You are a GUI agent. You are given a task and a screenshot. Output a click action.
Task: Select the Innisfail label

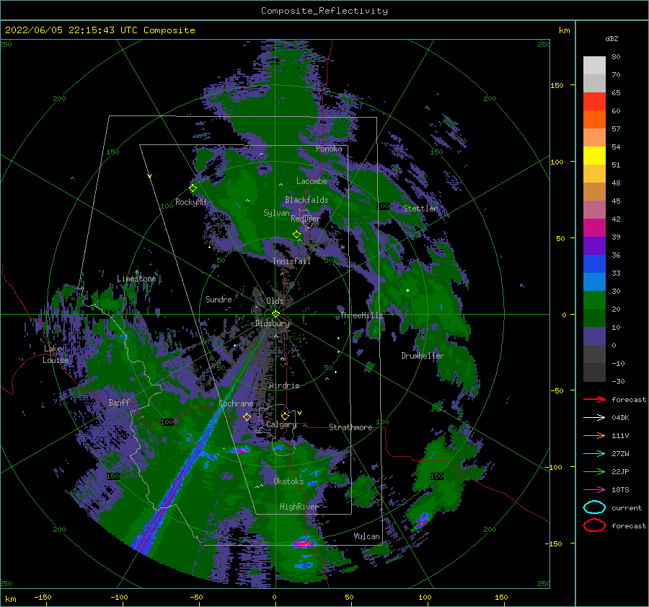pyautogui.click(x=291, y=261)
